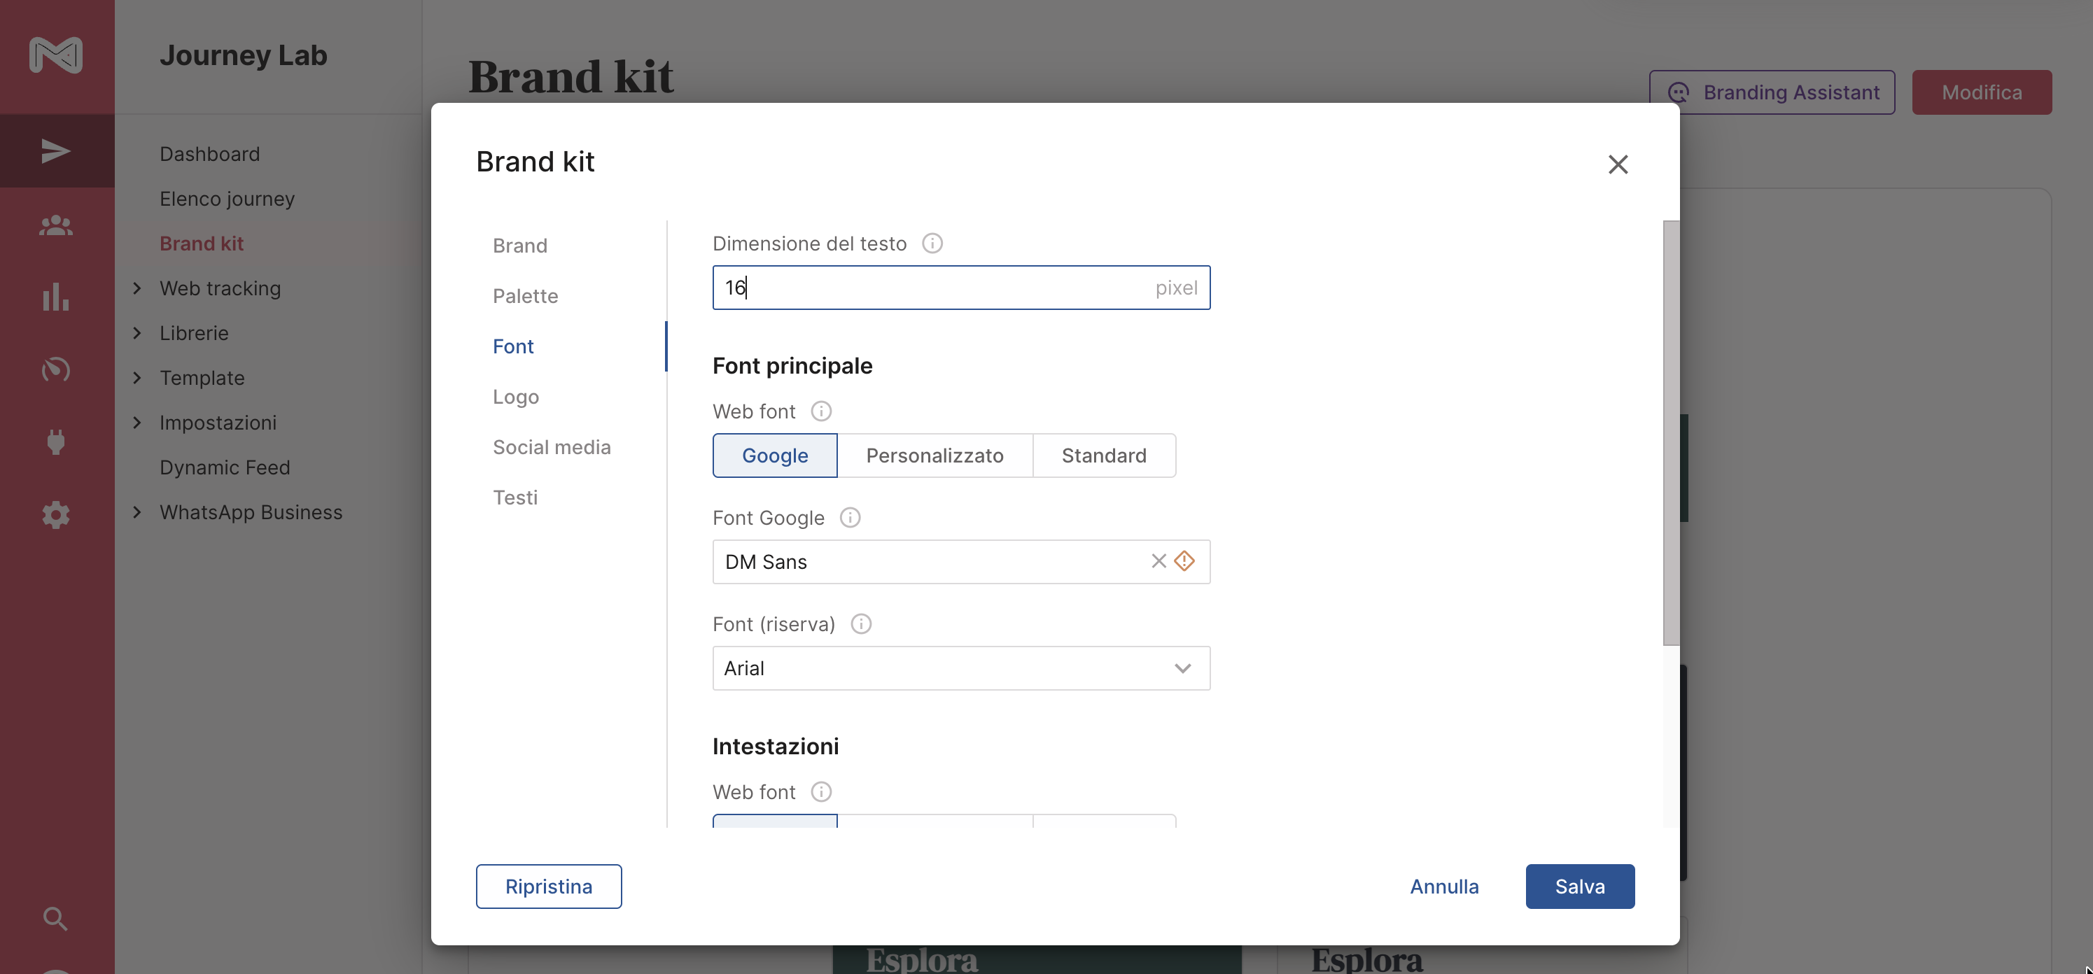The image size is (2093, 974).
Task: Choose the Standard web font option
Action: (x=1103, y=456)
